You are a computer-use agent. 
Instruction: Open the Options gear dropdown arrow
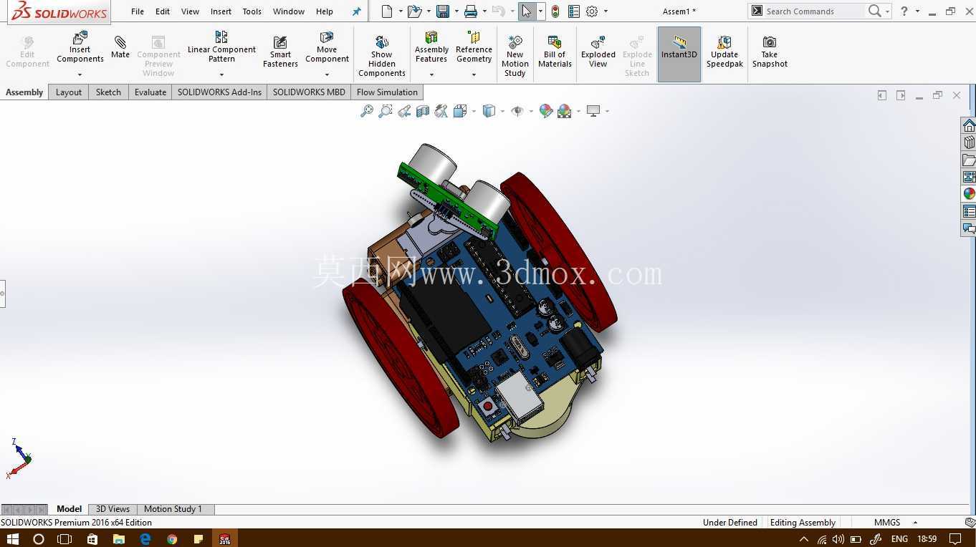[606, 11]
